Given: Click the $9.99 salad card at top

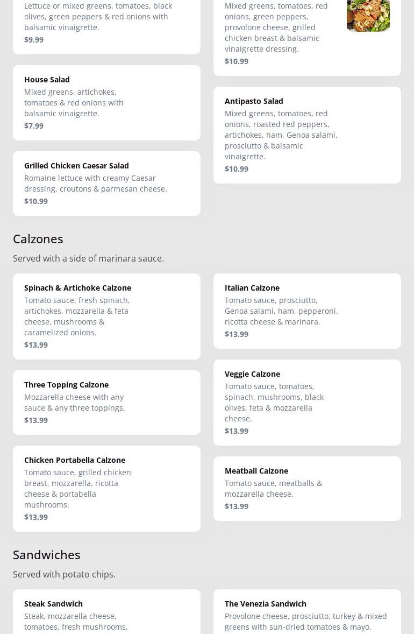Looking at the screenshot, I should (106, 24).
